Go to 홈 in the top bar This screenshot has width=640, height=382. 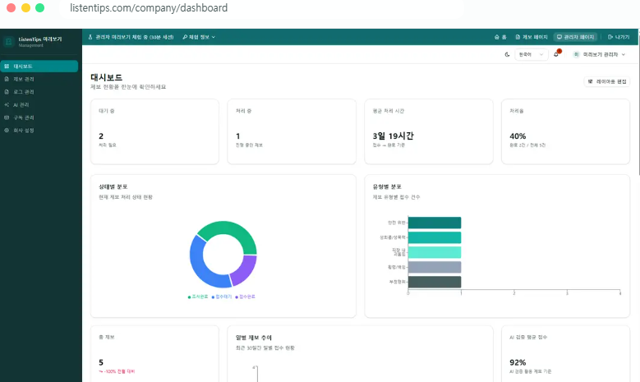[x=500, y=37]
